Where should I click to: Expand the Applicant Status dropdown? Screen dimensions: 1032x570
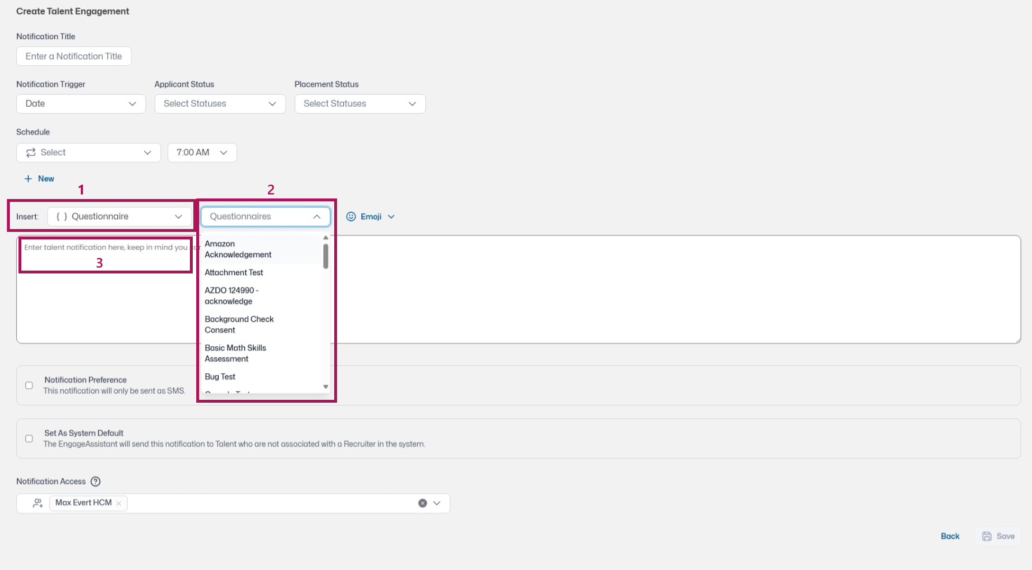click(220, 104)
